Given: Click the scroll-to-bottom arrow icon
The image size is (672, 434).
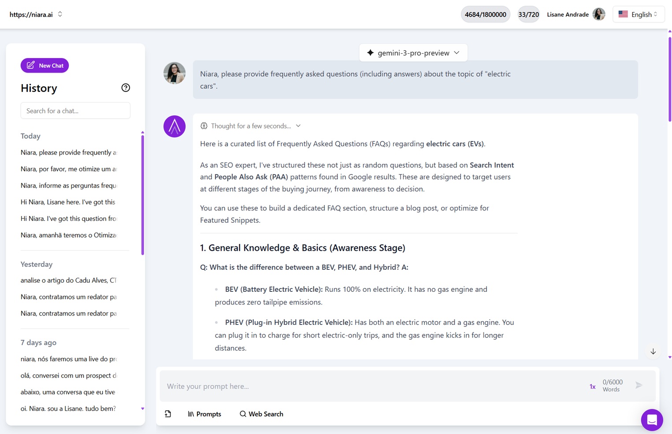Looking at the screenshot, I should 653,352.
